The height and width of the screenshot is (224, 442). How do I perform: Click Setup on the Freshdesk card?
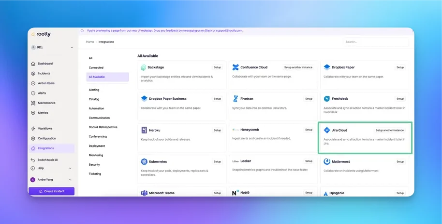click(400, 99)
